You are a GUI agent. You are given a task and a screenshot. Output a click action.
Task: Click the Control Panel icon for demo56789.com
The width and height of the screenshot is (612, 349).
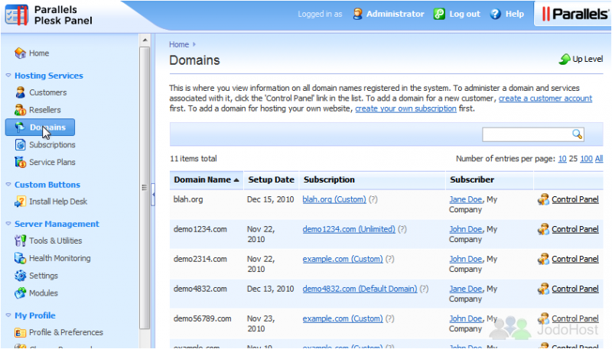[543, 318]
